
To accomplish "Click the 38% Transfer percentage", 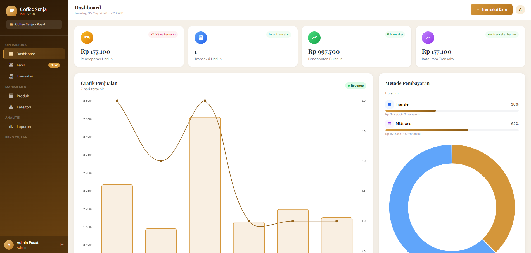I will 515,104.
